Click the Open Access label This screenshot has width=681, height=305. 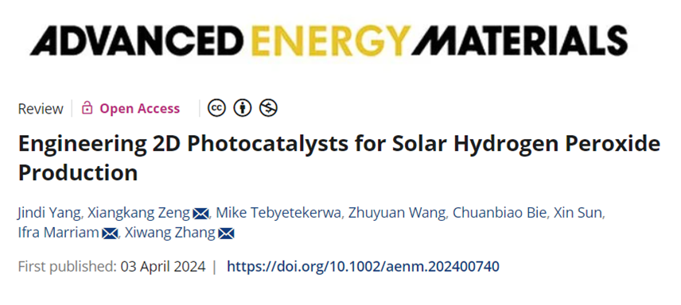click(x=140, y=109)
